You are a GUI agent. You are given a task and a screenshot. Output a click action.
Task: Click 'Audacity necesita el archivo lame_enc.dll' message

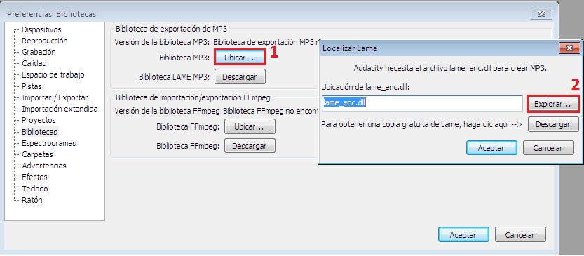tap(450, 69)
